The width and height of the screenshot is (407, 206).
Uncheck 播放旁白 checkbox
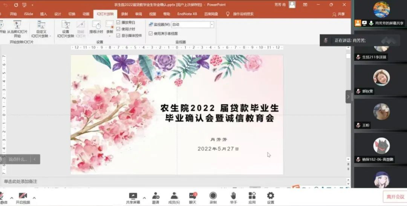pyautogui.click(x=118, y=23)
